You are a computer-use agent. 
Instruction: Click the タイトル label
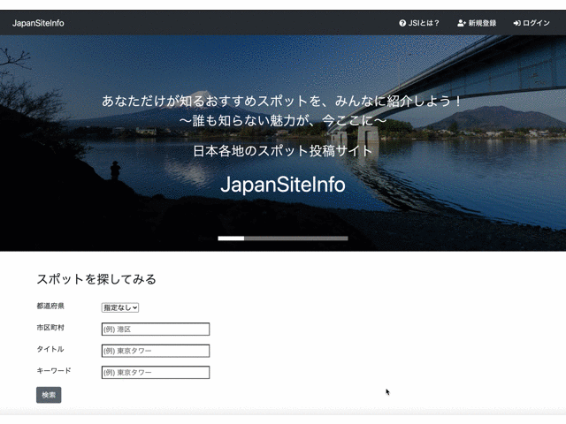click(50, 350)
